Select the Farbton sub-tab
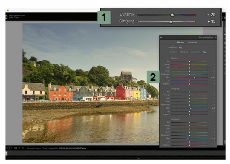This screenshot has height=164, width=230. click(174, 52)
